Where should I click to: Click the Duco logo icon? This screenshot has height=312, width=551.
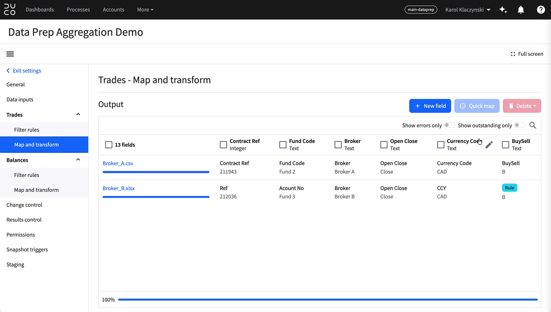click(10, 10)
